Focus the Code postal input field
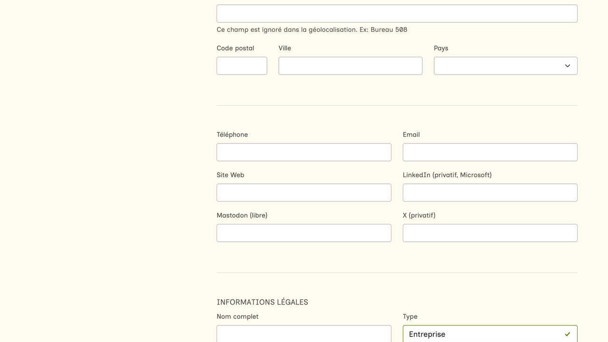 [242, 66]
